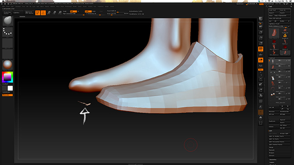Toggle the Zsub sculpt mode
294x165 pixels.
94,11
